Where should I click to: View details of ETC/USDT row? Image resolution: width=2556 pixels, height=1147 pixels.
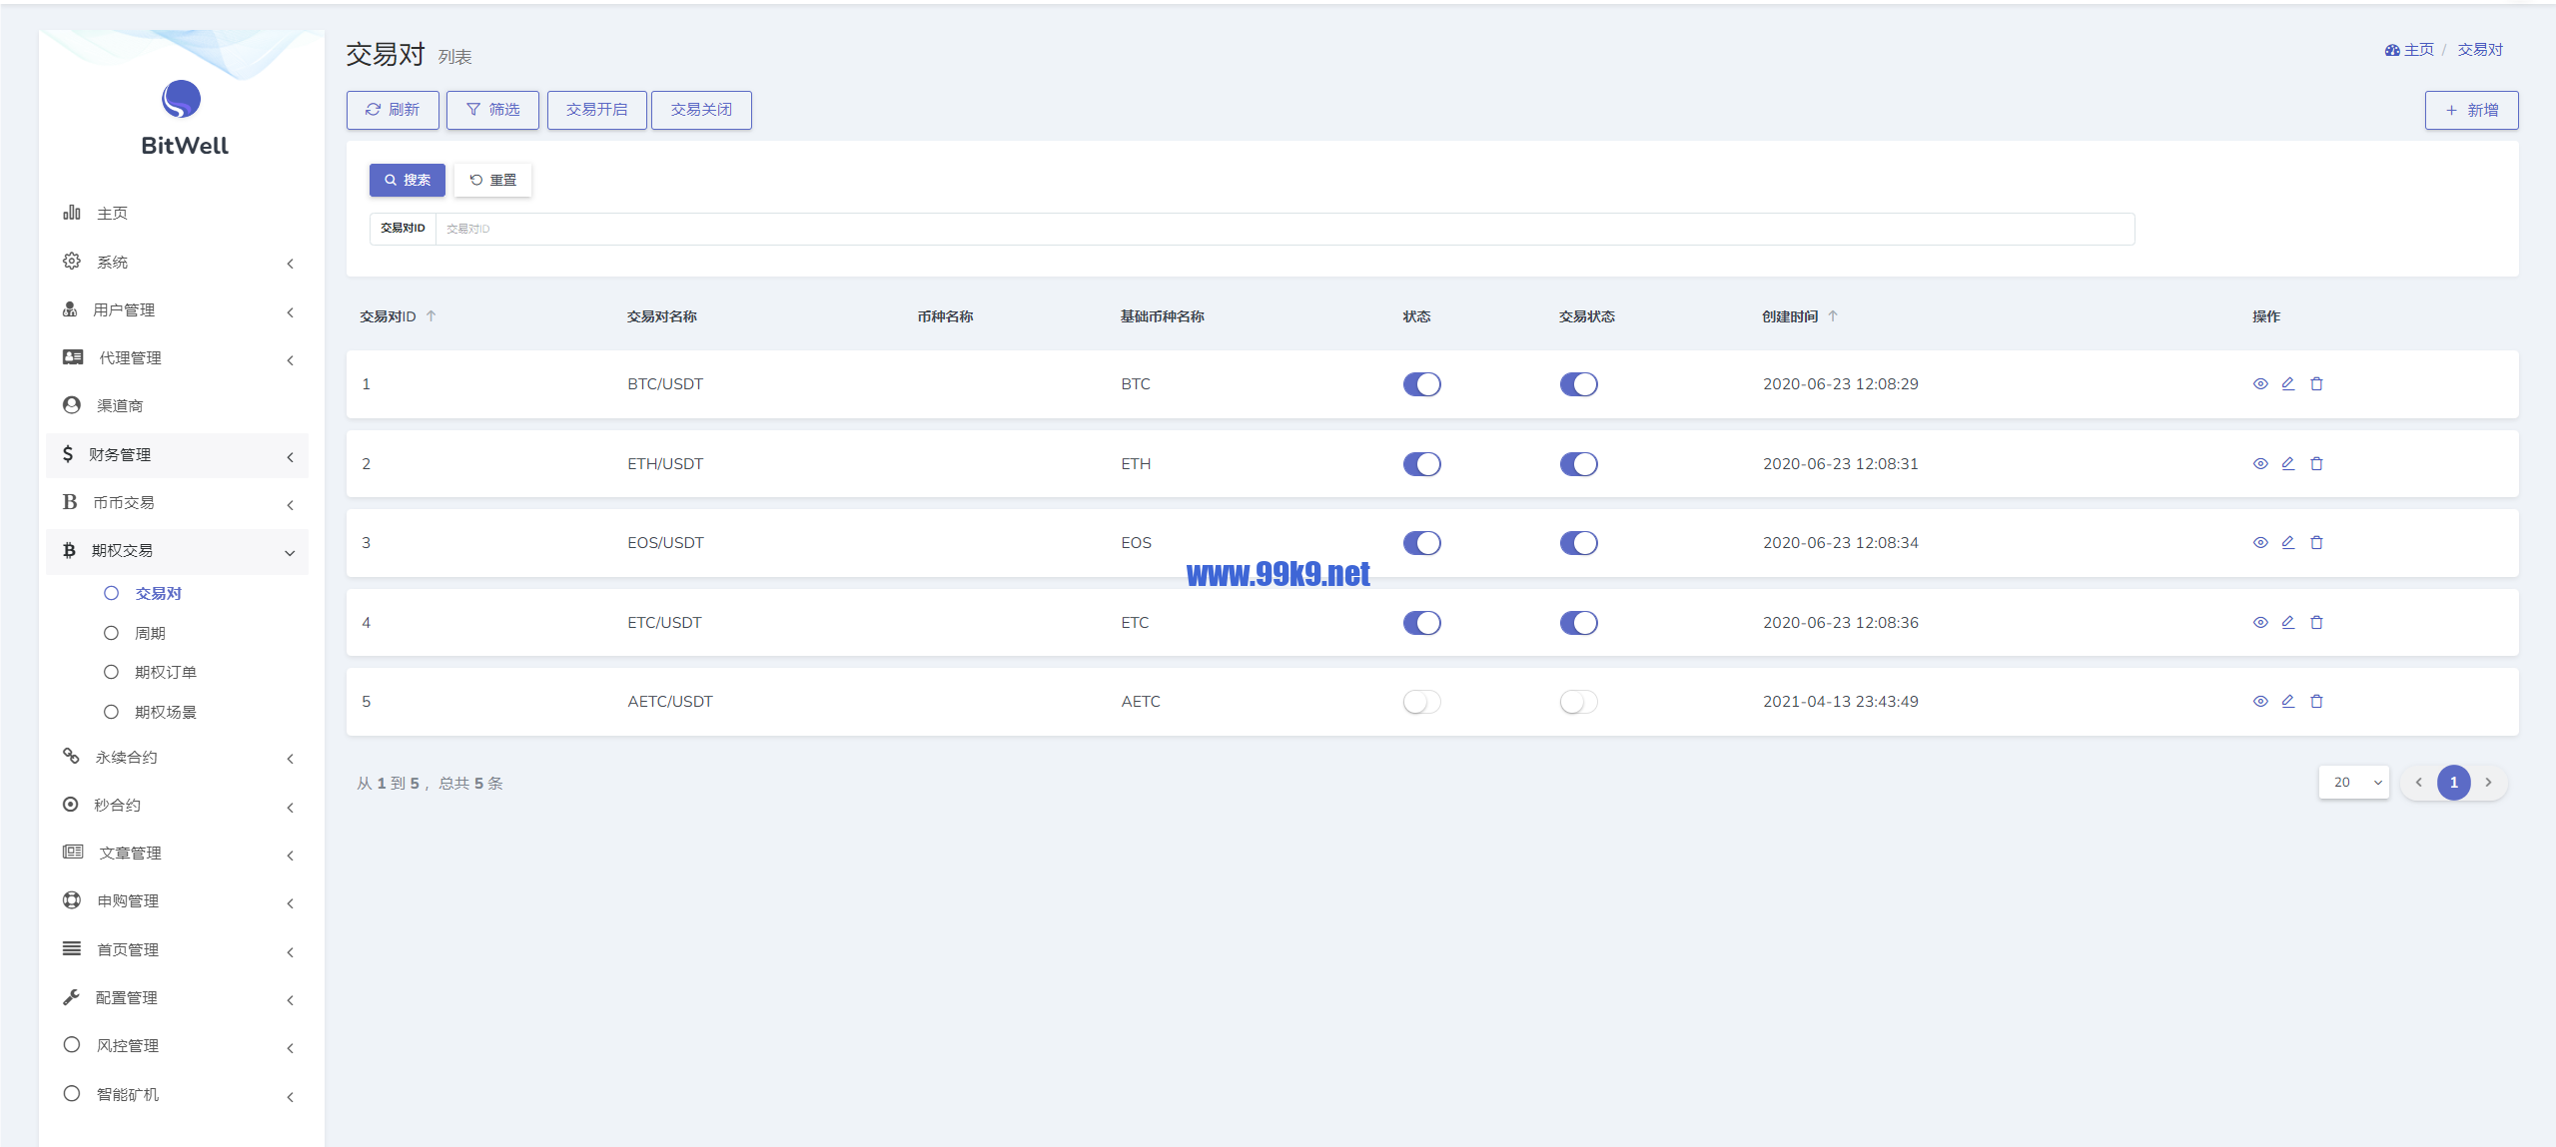(x=2259, y=623)
